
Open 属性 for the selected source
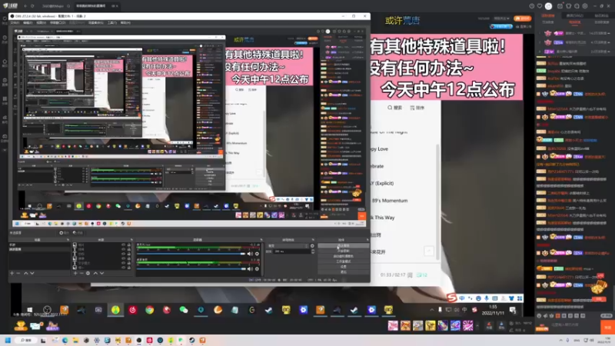64,233
